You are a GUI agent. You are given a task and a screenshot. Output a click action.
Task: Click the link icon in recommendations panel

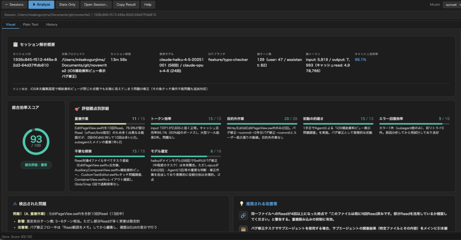click(x=243, y=216)
